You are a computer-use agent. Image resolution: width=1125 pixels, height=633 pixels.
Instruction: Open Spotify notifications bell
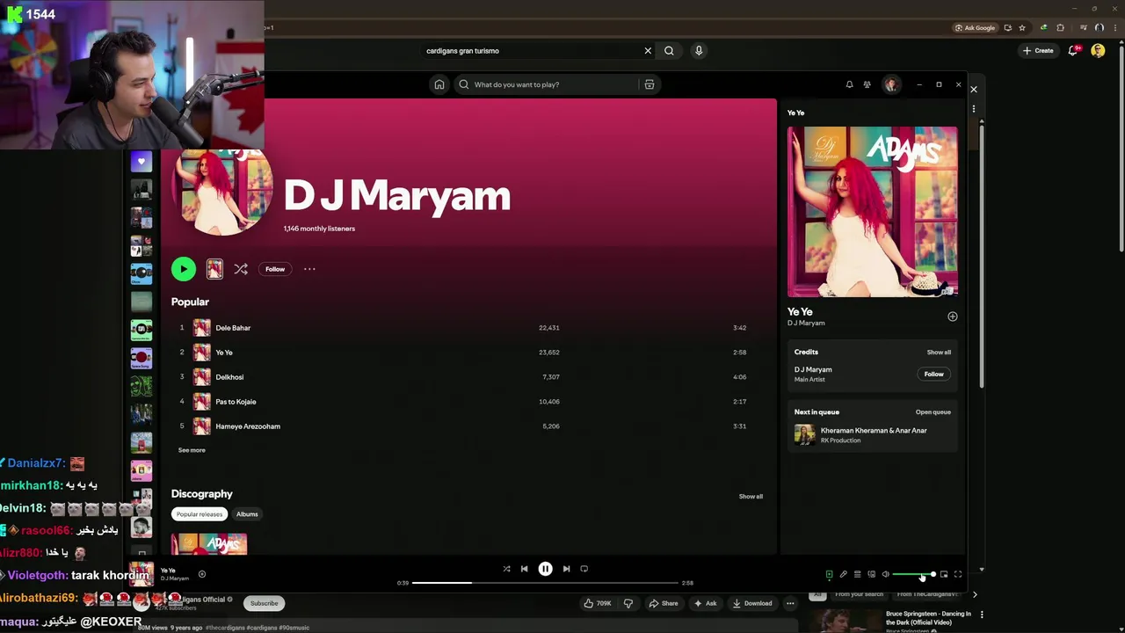pos(849,84)
